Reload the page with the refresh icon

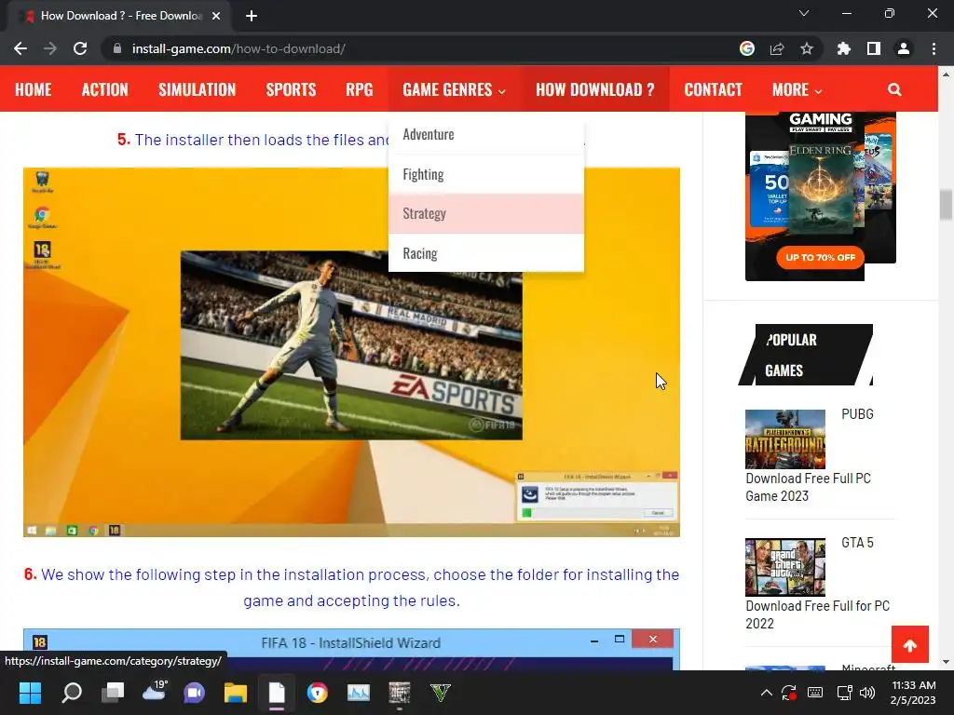click(80, 48)
